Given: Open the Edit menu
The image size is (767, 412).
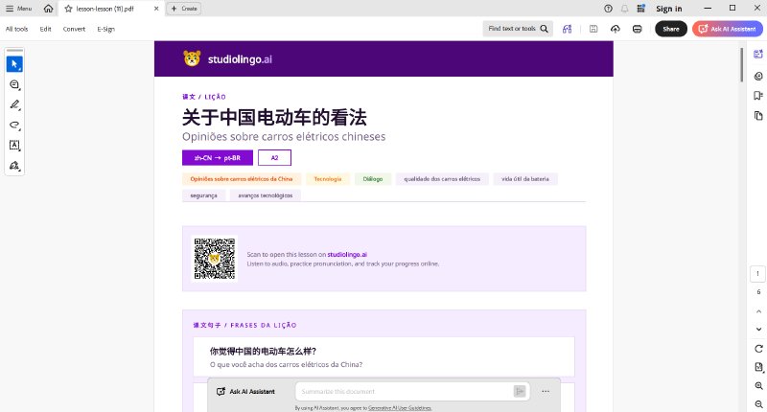Looking at the screenshot, I should click(45, 29).
